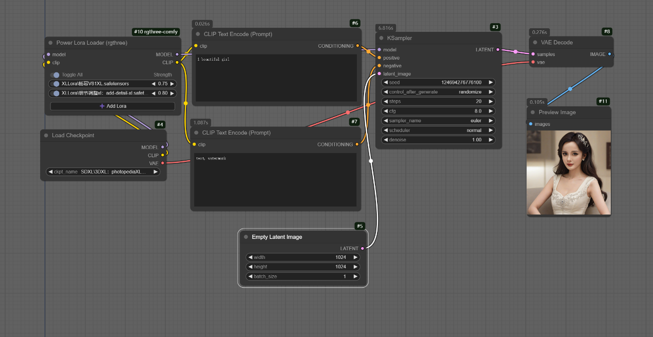Click the LATENT output port on KSampler
653x337 pixels.
(497, 50)
